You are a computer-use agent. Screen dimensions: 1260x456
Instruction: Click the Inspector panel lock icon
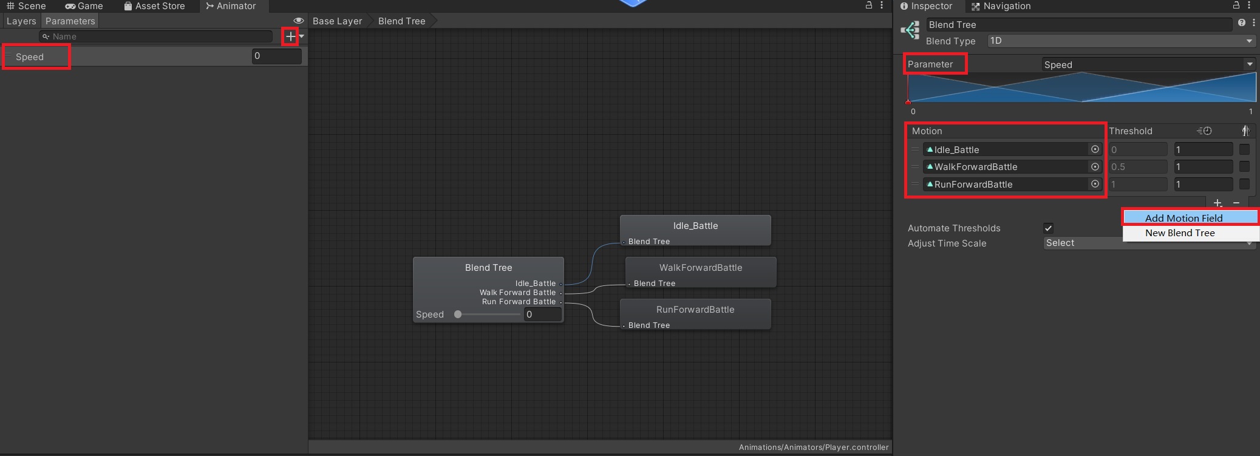1236,5
